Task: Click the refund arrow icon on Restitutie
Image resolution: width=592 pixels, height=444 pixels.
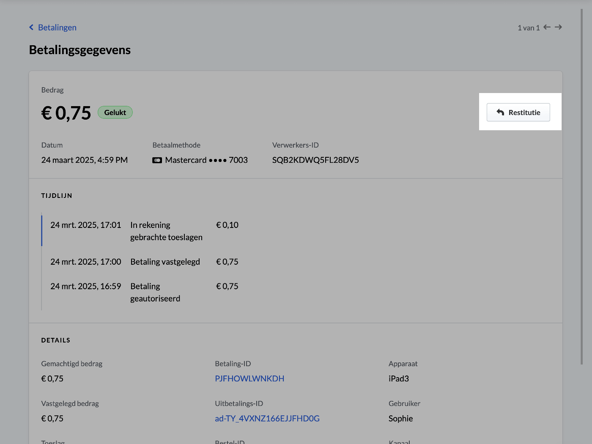Action: [500, 112]
